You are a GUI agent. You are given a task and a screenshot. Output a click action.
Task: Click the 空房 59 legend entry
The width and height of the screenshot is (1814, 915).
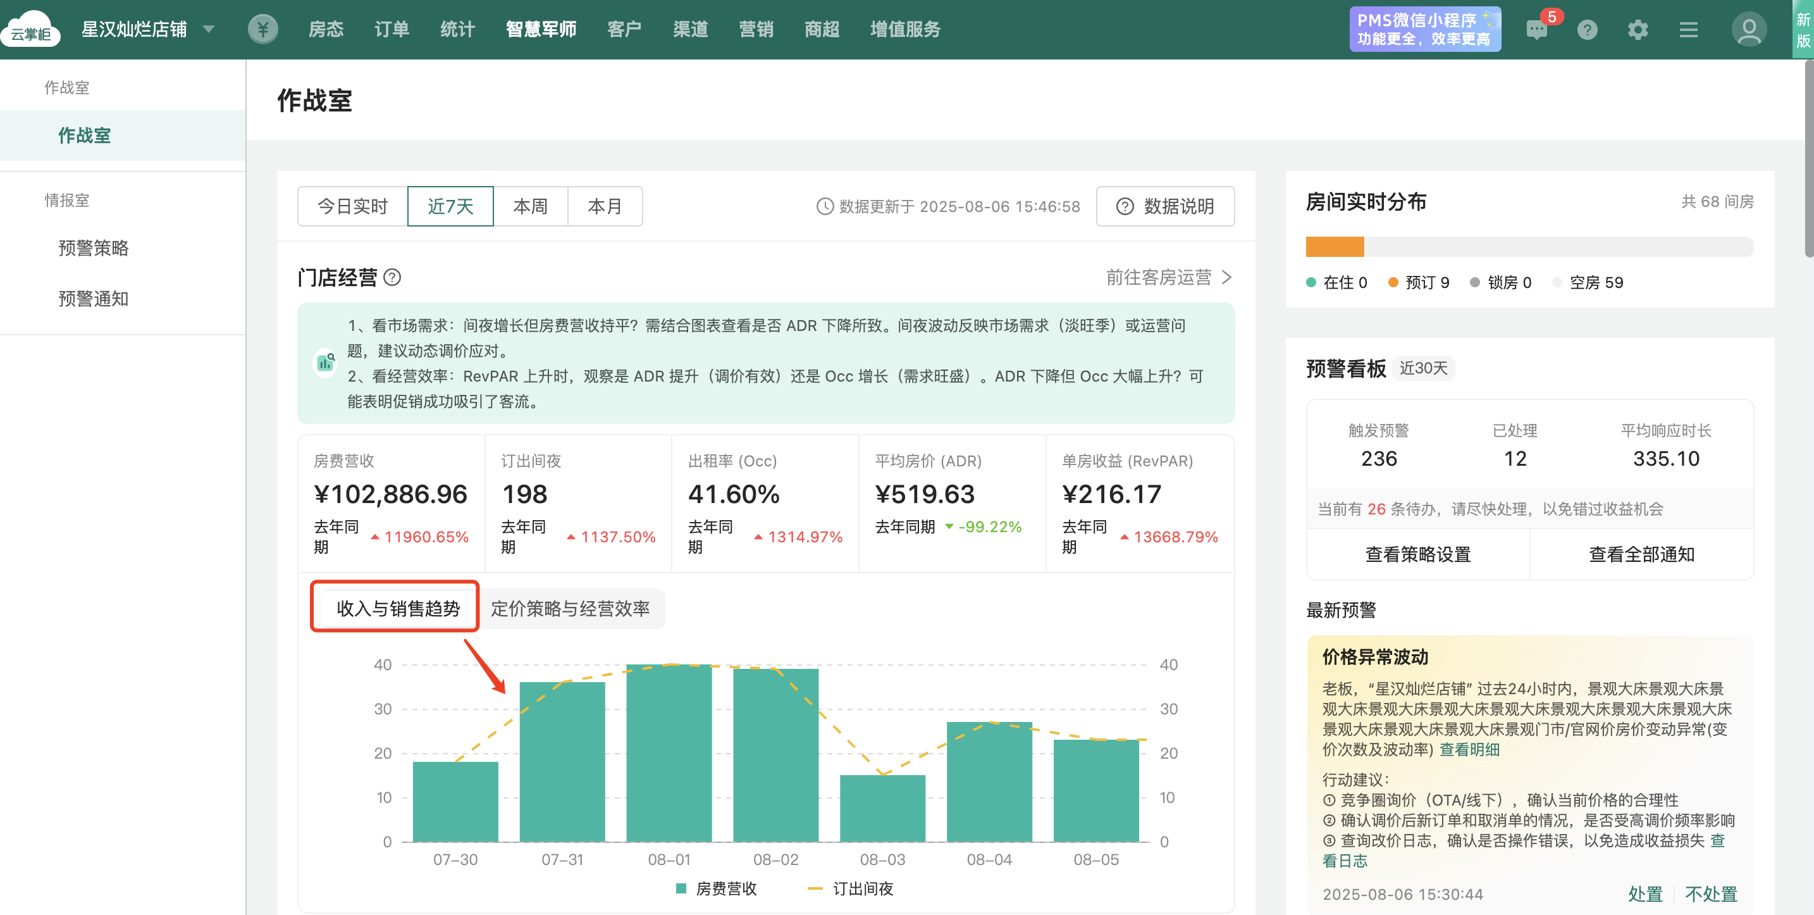[1588, 282]
